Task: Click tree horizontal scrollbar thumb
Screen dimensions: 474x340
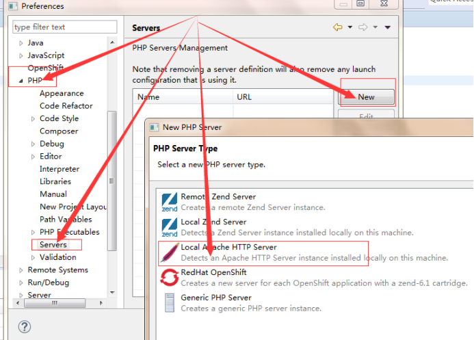Action: [x=55, y=303]
